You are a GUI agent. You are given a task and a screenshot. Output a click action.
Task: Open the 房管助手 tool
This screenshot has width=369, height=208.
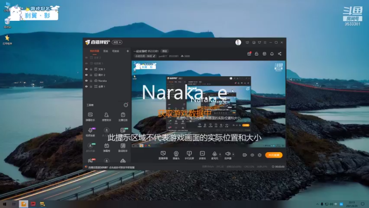[107, 117]
